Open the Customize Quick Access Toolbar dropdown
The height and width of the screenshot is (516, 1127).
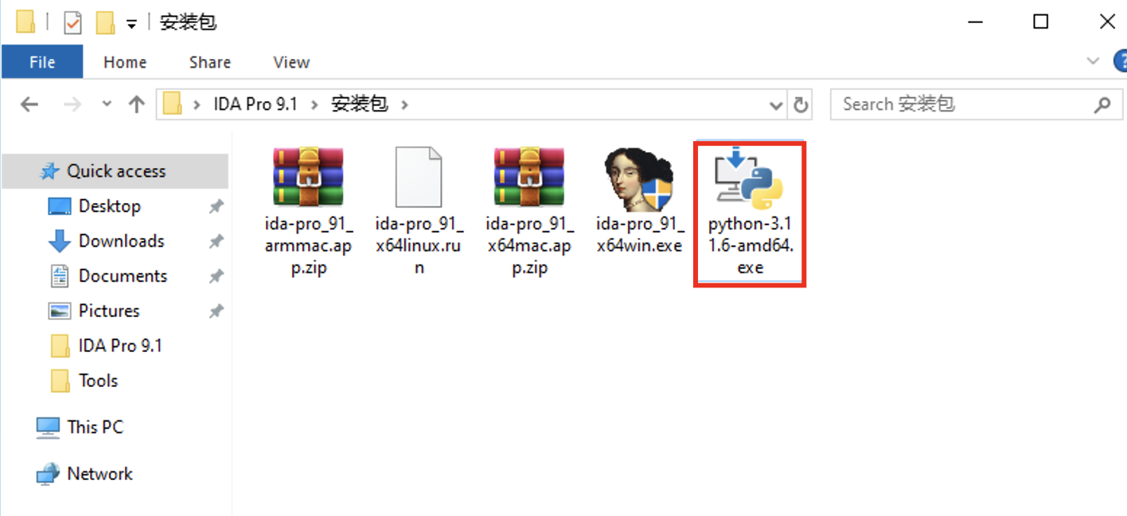click(131, 24)
